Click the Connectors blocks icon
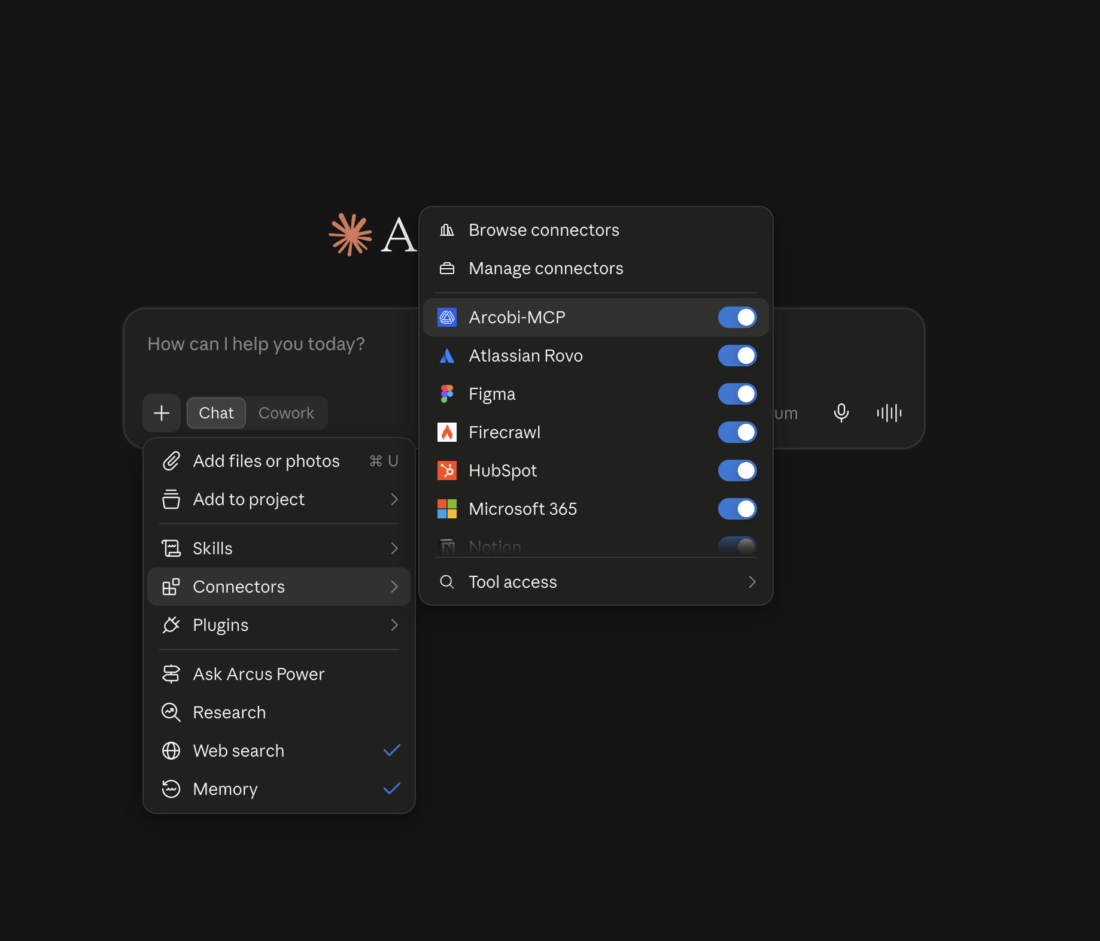This screenshot has height=941, width=1100. [x=171, y=587]
